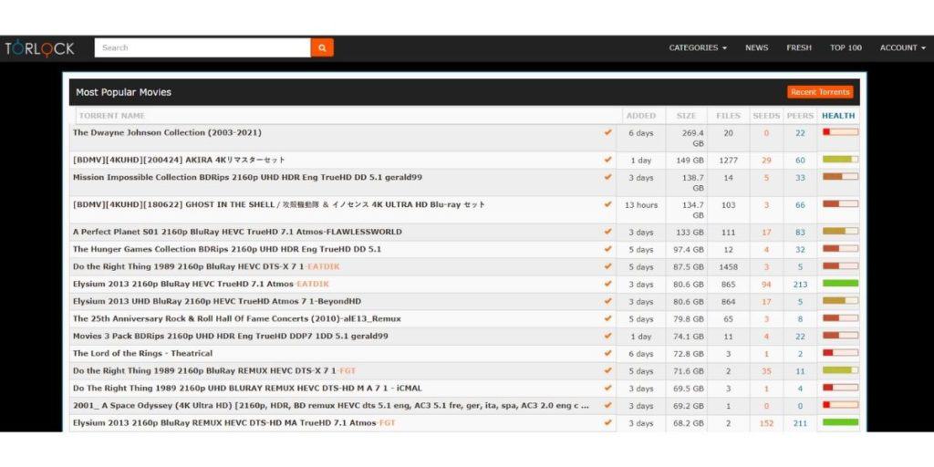Click the Torrent Name column header
This screenshot has width=934, height=467.
pyautogui.click(x=112, y=116)
